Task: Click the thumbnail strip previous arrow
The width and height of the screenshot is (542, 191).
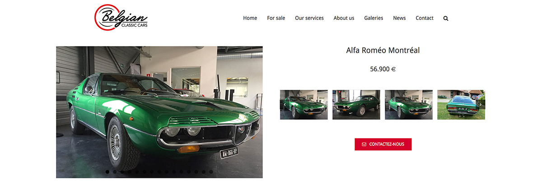Action: click(x=285, y=104)
